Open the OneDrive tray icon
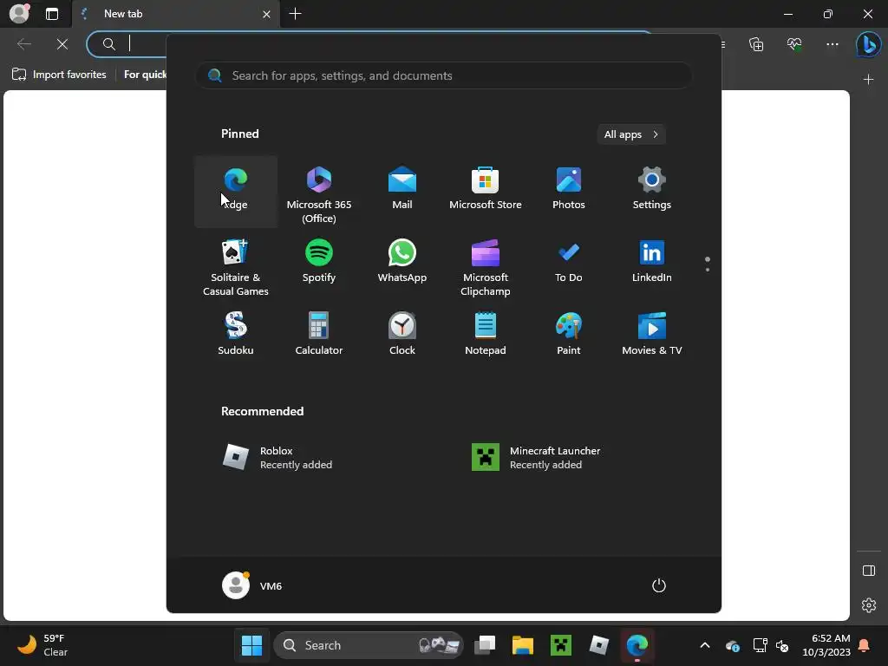 (732, 645)
